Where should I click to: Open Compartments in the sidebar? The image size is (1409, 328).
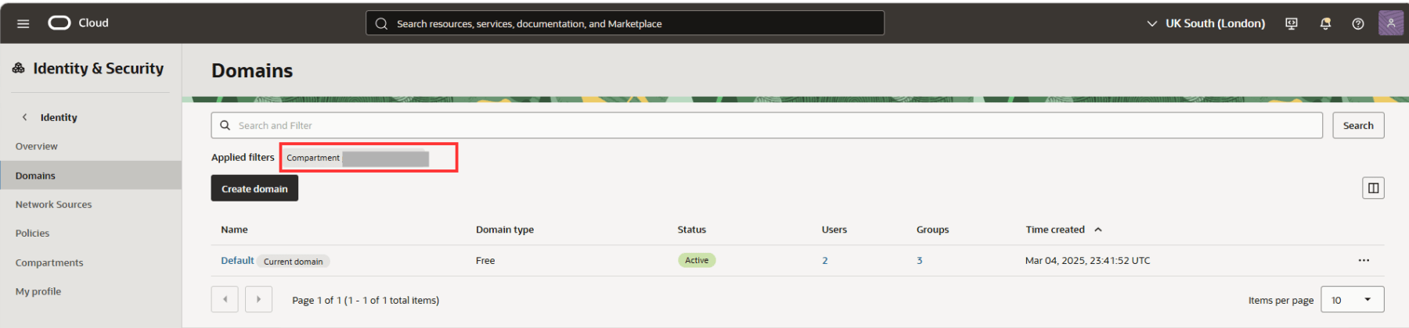49,262
